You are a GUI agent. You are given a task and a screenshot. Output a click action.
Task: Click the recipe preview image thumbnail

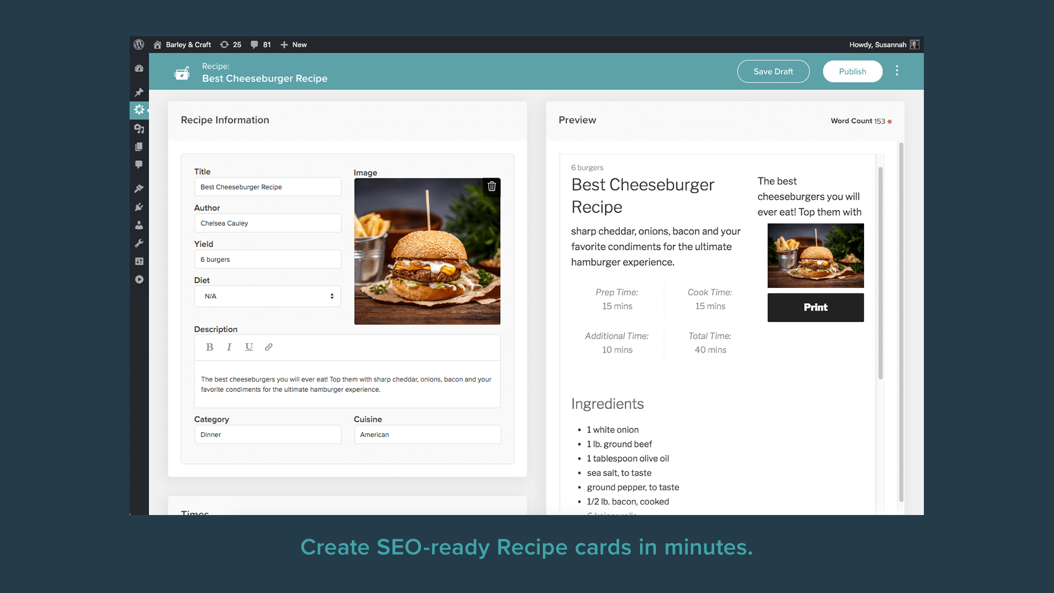pos(816,255)
